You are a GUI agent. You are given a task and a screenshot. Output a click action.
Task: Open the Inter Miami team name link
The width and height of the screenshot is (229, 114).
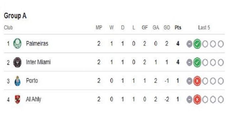(x=38, y=62)
